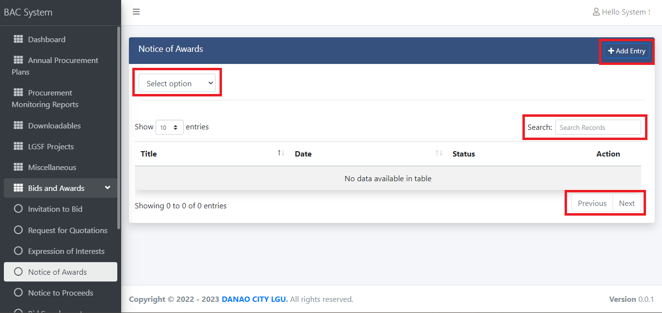Image resolution: width=662 pixels, height=313 pixels.
Task: Open Dashboard from the sidebar
Action: [61, 39]
